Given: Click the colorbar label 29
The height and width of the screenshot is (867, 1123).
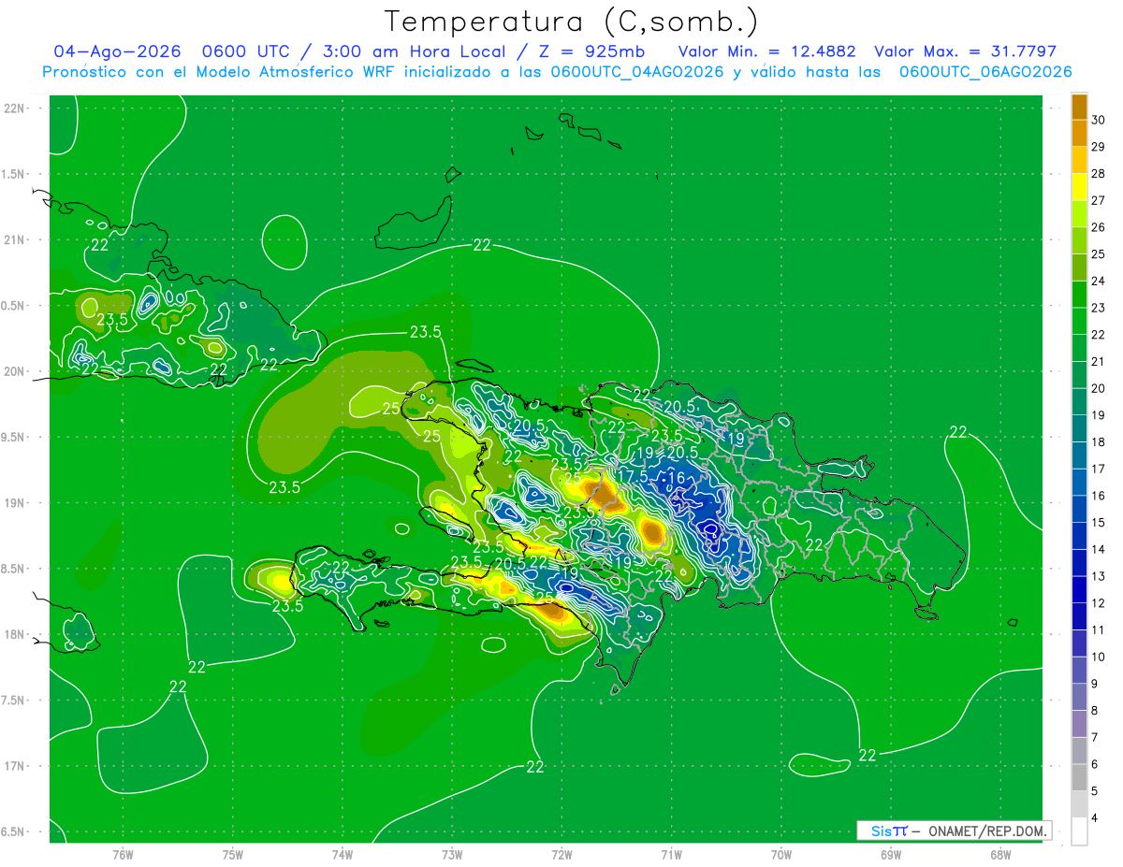Looking at the screenshot, I should (x=1098, y=147).
